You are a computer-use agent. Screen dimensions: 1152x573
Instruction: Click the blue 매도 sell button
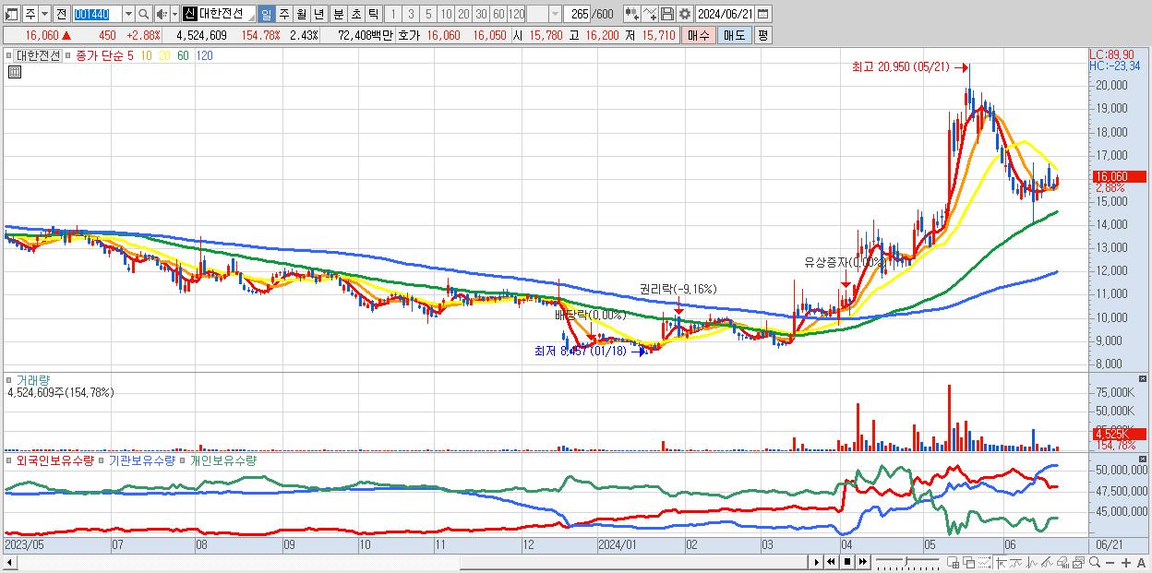click(734, 35)
